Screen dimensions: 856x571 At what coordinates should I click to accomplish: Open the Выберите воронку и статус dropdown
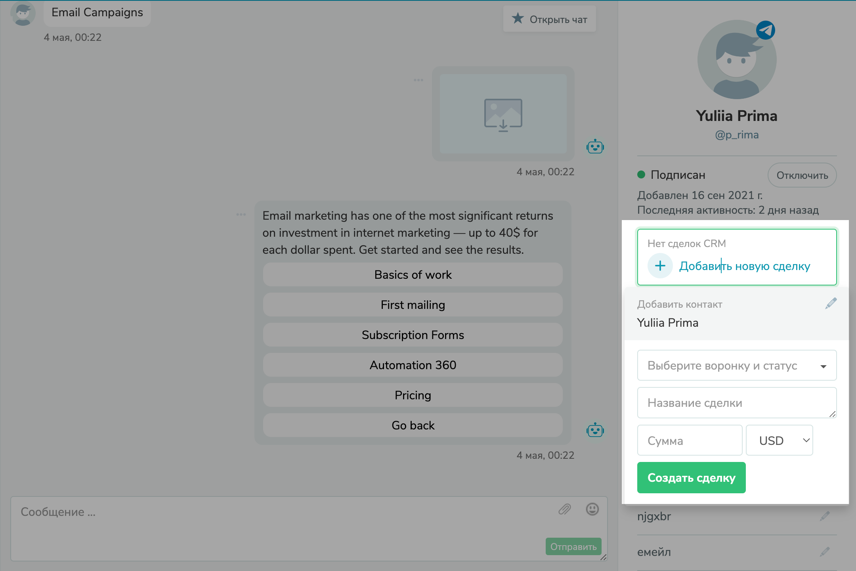[736, 365]
